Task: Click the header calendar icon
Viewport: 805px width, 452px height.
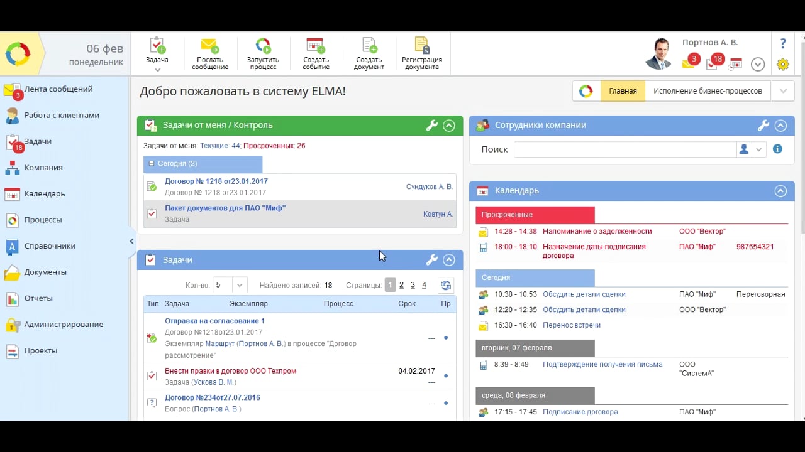Action: click(735, 63)
